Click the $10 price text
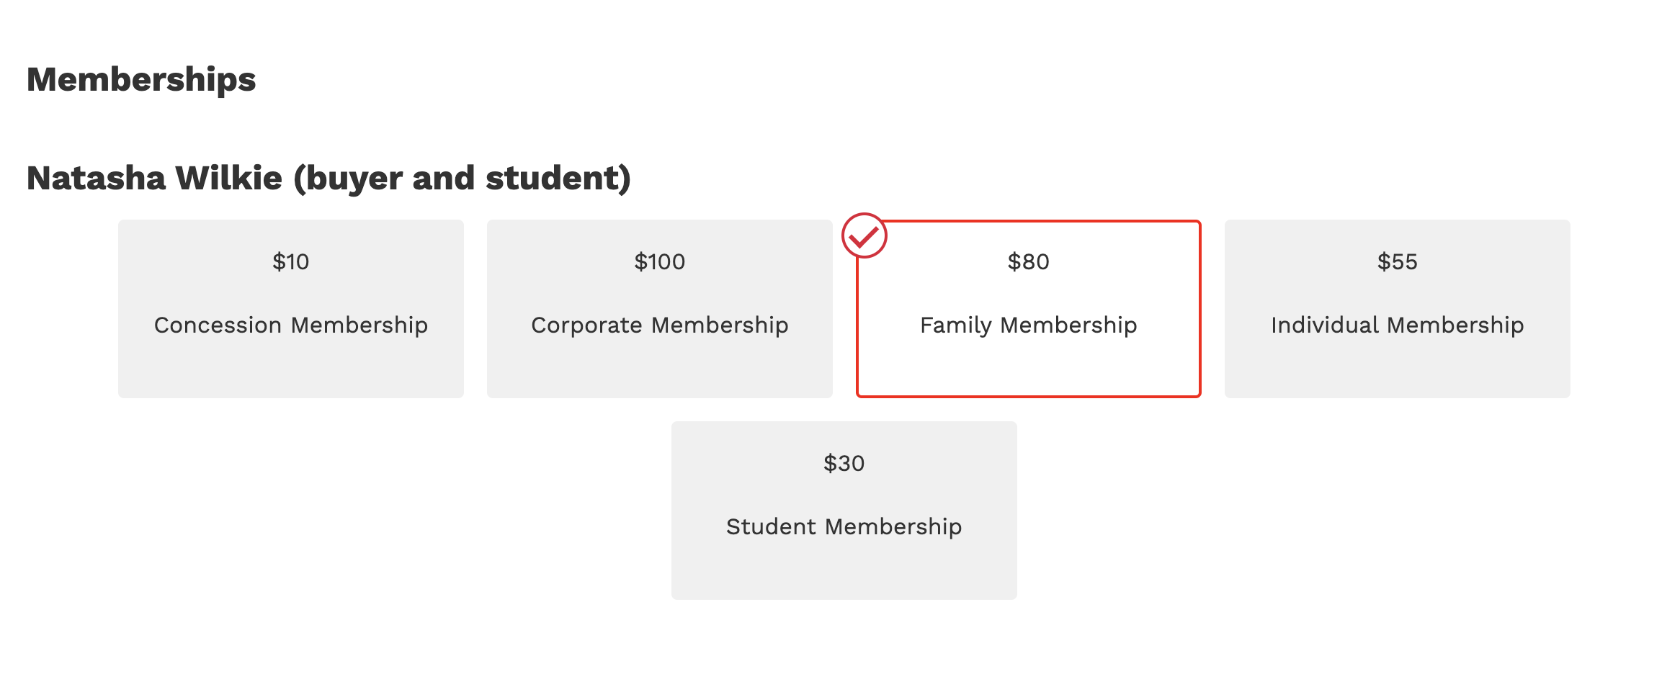 (290, 261)
